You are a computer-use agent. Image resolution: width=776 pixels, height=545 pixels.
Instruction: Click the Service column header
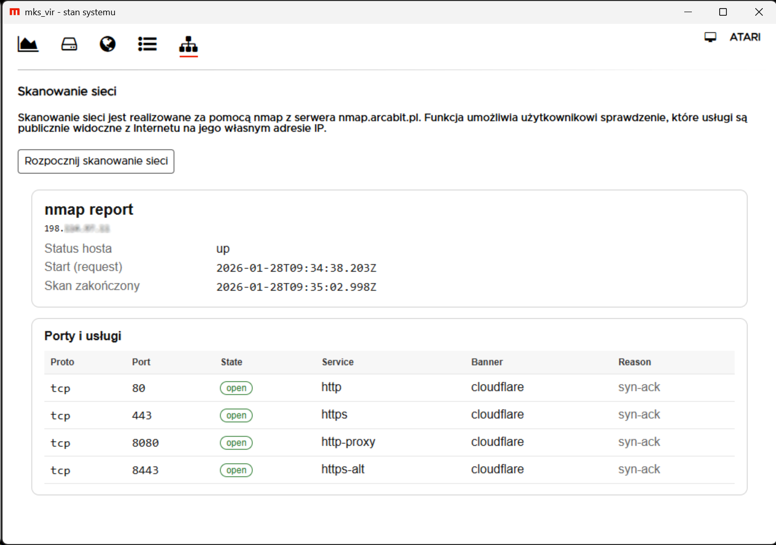(338, 362)
